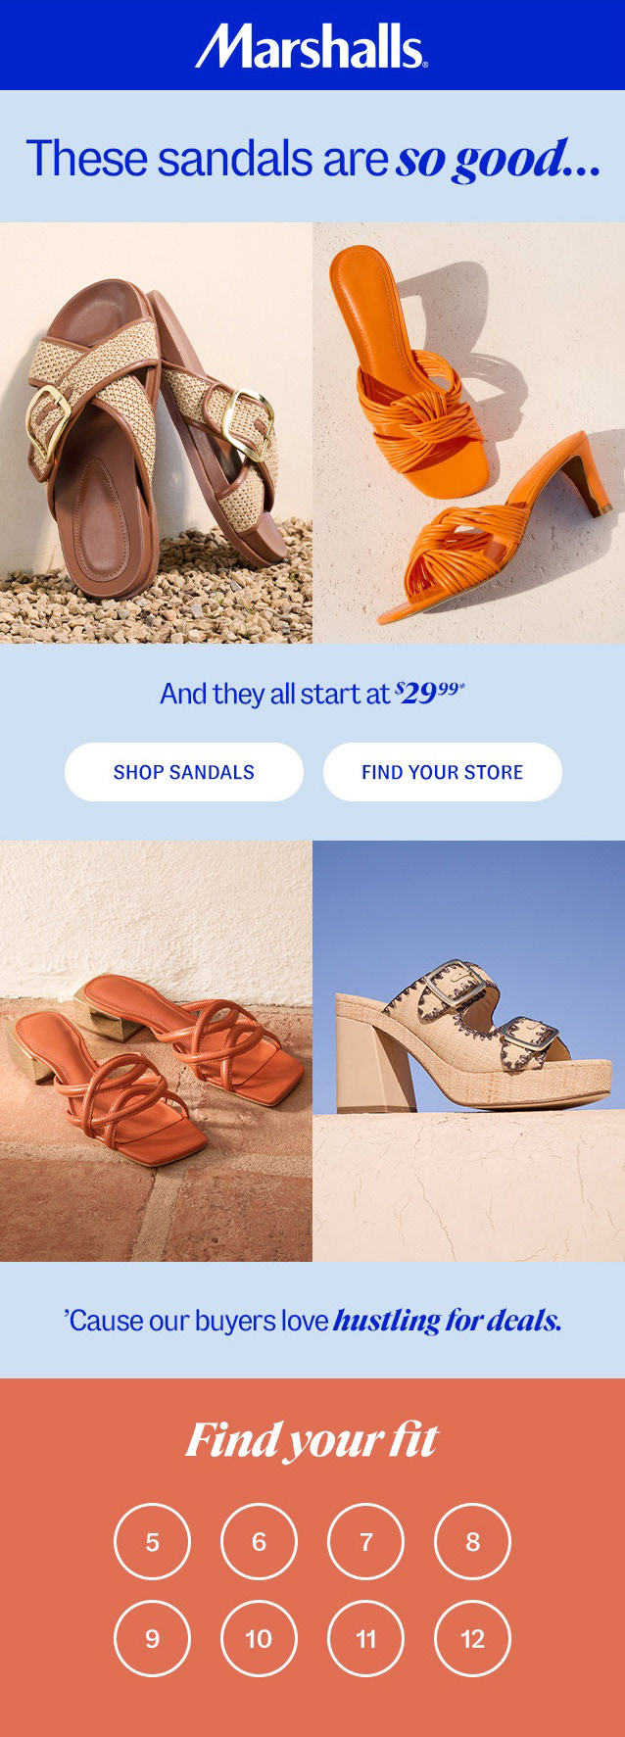Screen dimensions: 625x1737
Task: Choose shoe size 9 circle
Action: coord(152,1639)
